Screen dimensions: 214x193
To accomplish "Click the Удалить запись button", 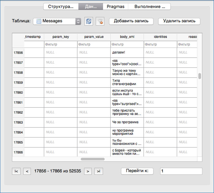I will click(179, 21).
